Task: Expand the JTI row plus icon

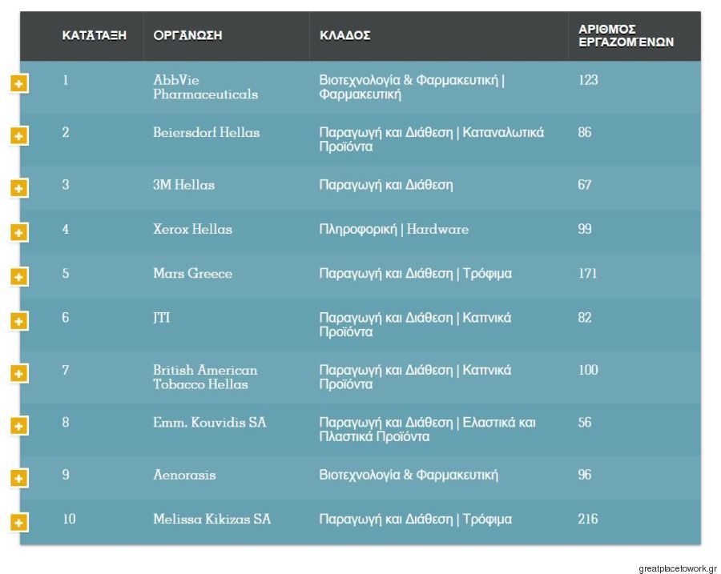Action: (19, 321)
